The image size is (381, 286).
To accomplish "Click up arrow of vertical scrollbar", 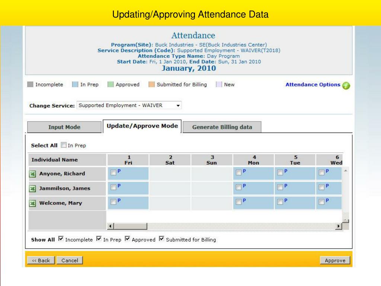I will (346, 171).
